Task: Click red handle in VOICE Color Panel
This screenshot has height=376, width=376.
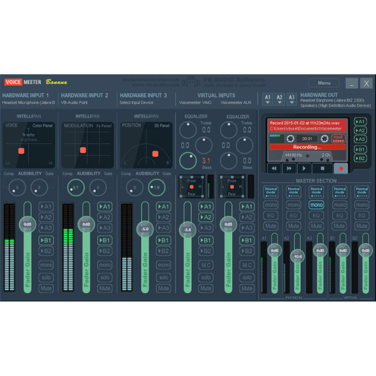Action: [x=21, y=151]
